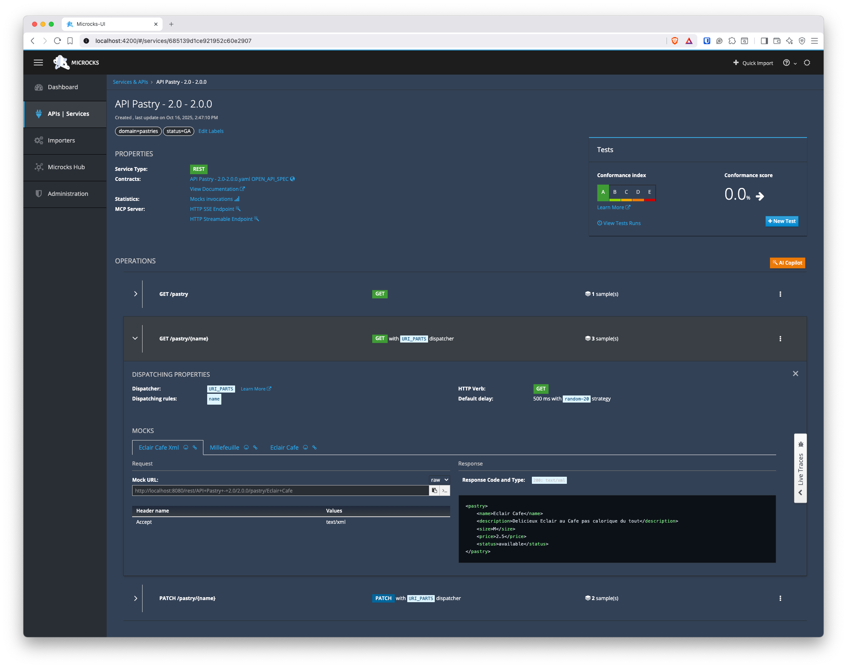
Task: Switch to the Eclair Cafe mock tab
Action: coord(284,448)
